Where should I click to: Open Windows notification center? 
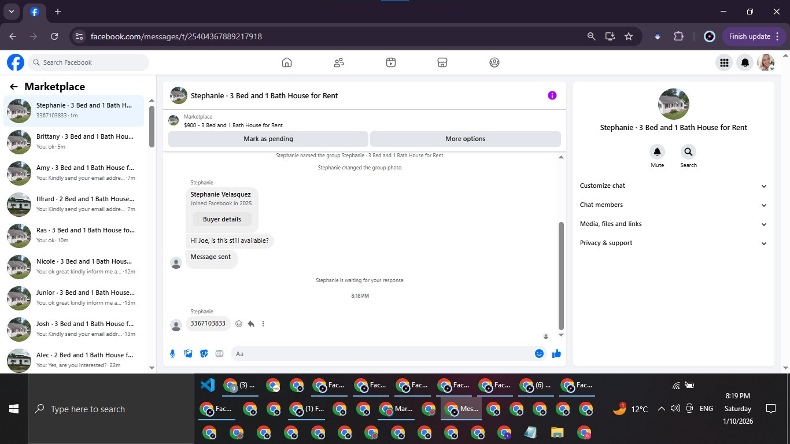click(770, 409)
